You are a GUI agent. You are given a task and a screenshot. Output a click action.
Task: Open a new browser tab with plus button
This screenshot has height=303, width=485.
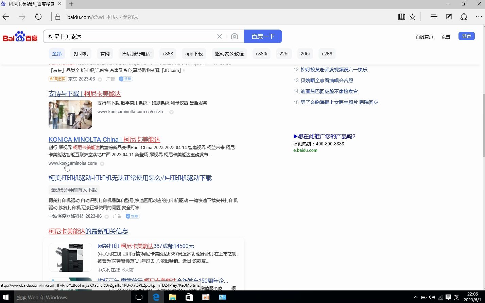[x=71, y=4]
